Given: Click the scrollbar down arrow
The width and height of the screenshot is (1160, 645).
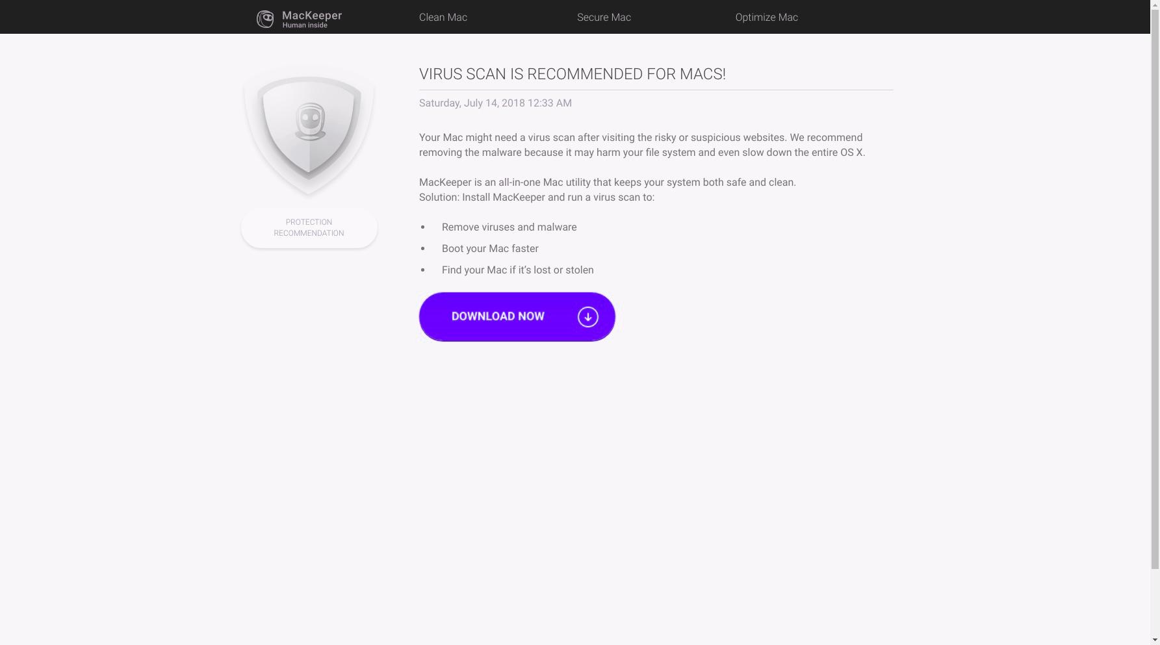Looking at the screenshot, I should [1155, 640].
